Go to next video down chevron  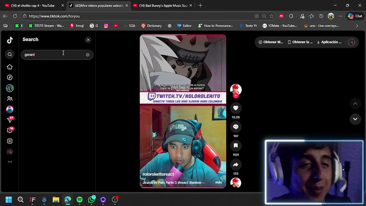click(355, 119)
